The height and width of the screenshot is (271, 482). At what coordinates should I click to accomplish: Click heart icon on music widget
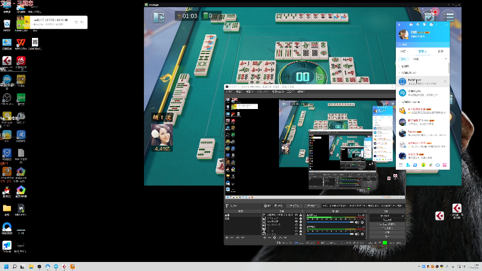[x=77, y=22]
